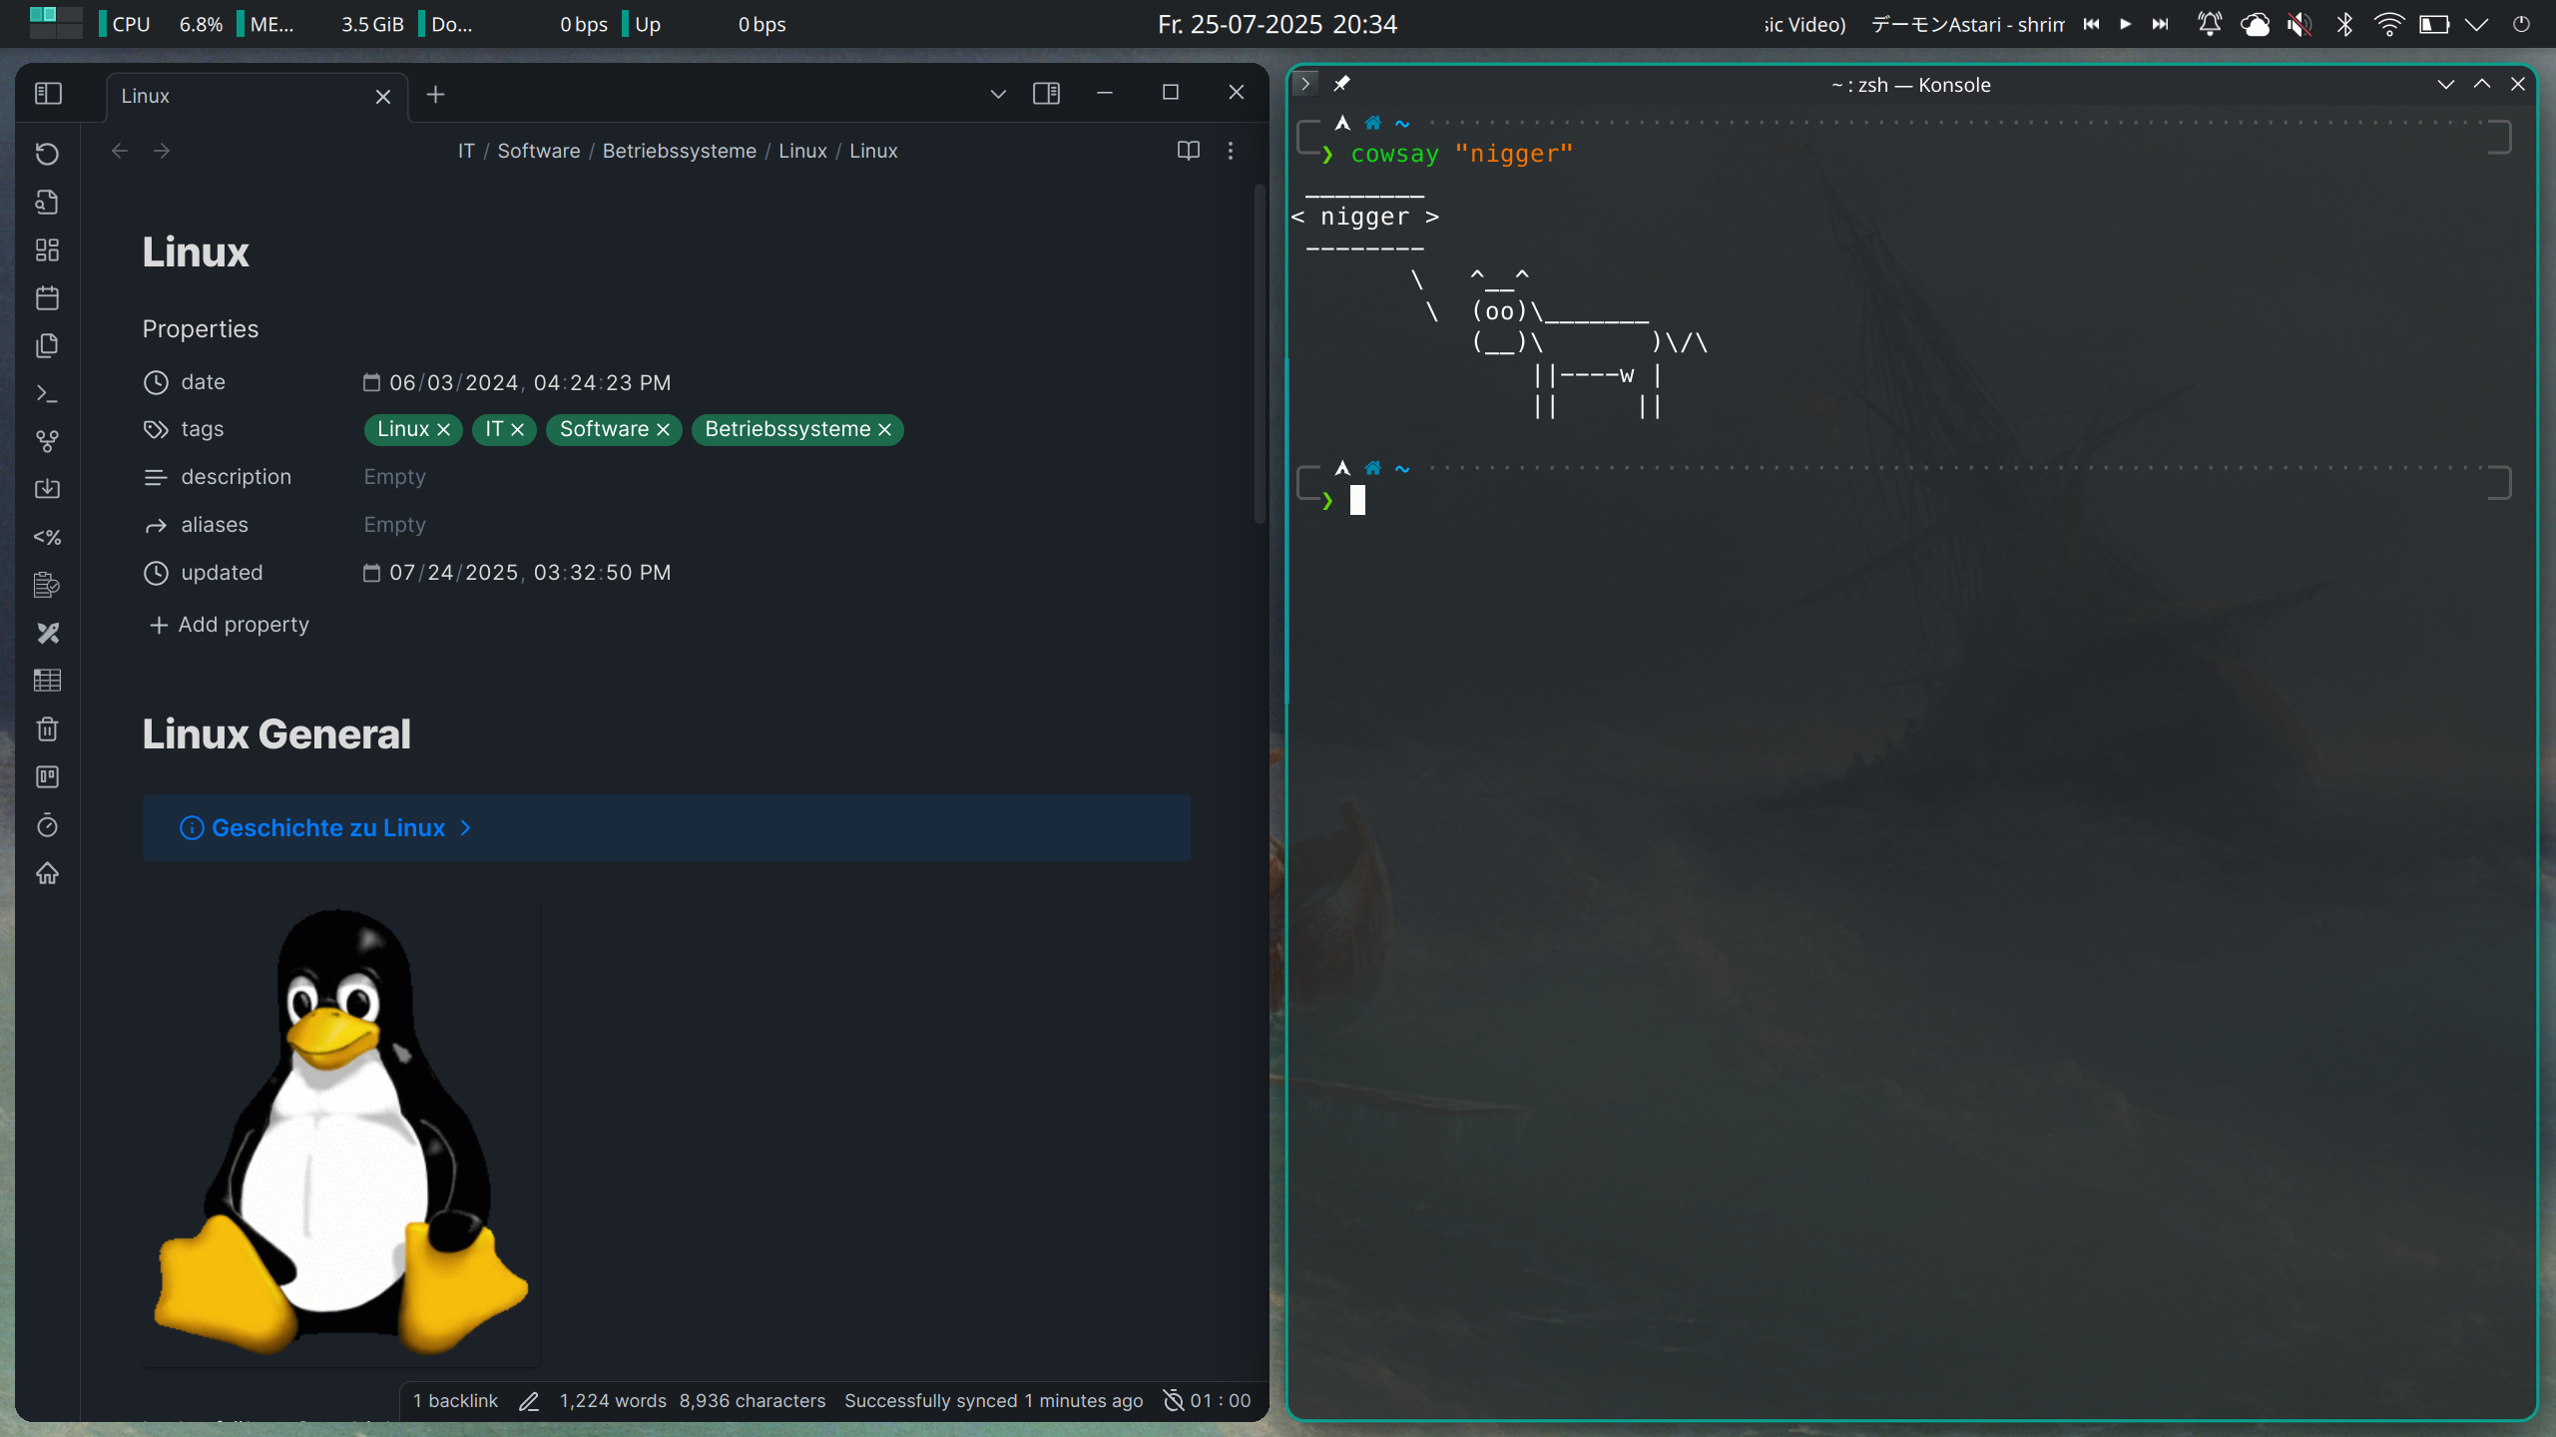Open the kanban board ribbon icon
Screen dimensions: 2556x1437
[47, 776]
